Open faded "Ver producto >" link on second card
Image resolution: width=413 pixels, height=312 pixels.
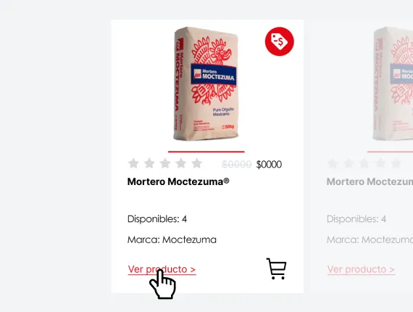(x=361, y=269)
